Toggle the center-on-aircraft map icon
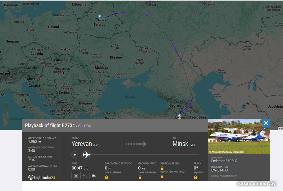Viewport: 283px width, 191px height. [76, 176]
